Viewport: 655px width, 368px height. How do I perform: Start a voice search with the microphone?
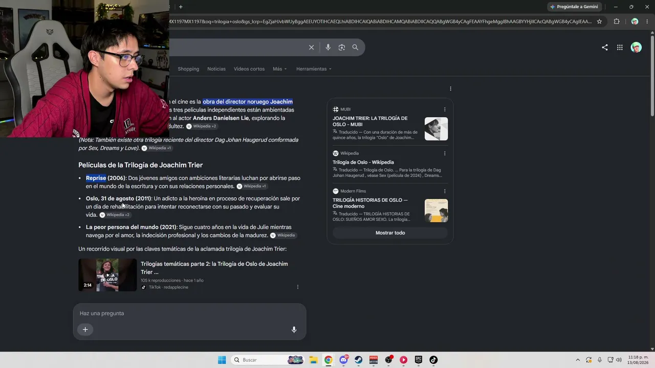click(328, 48)
